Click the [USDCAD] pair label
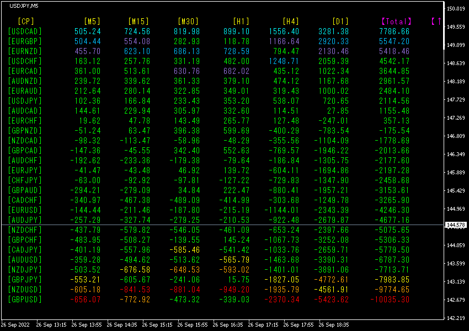 (25, 31)
